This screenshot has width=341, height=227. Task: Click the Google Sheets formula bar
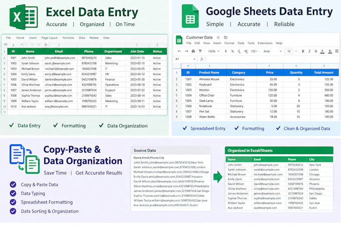coord(272,59)
